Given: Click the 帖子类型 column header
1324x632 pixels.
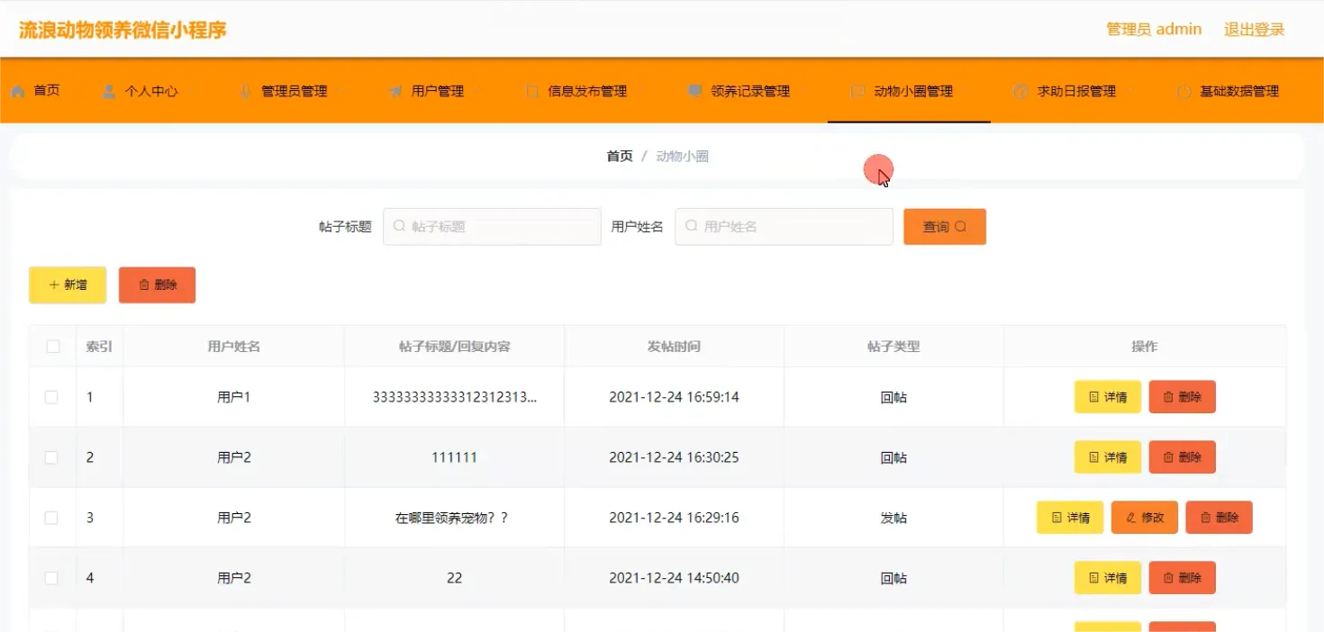Looking at the screenshot, I should [893, 347].
